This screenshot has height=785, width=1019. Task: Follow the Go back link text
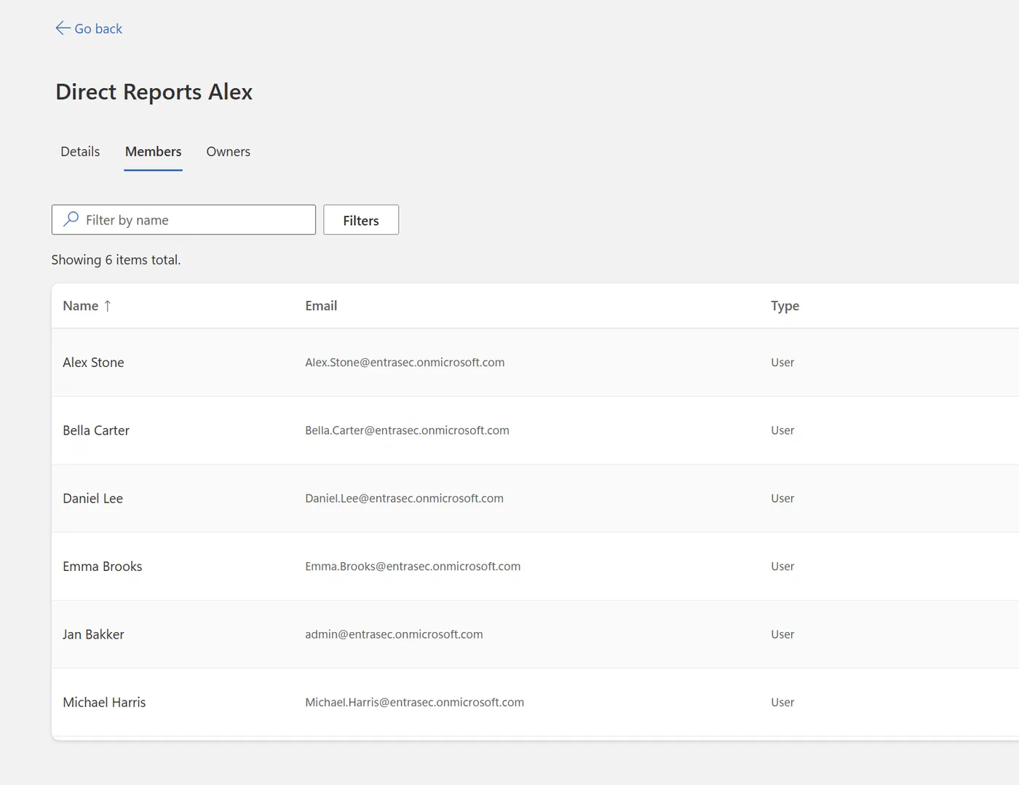coord(98,28)
